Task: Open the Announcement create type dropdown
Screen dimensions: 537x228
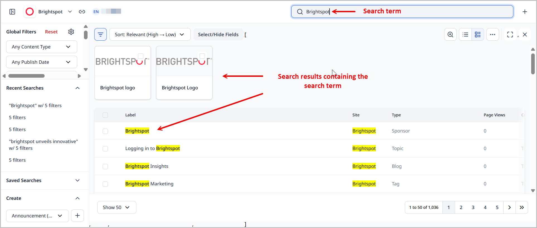Action: click(37, 216)
